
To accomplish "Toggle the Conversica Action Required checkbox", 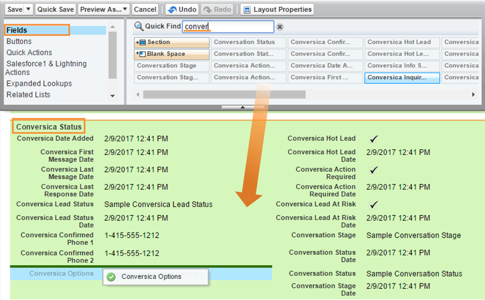I will (373, 170).
